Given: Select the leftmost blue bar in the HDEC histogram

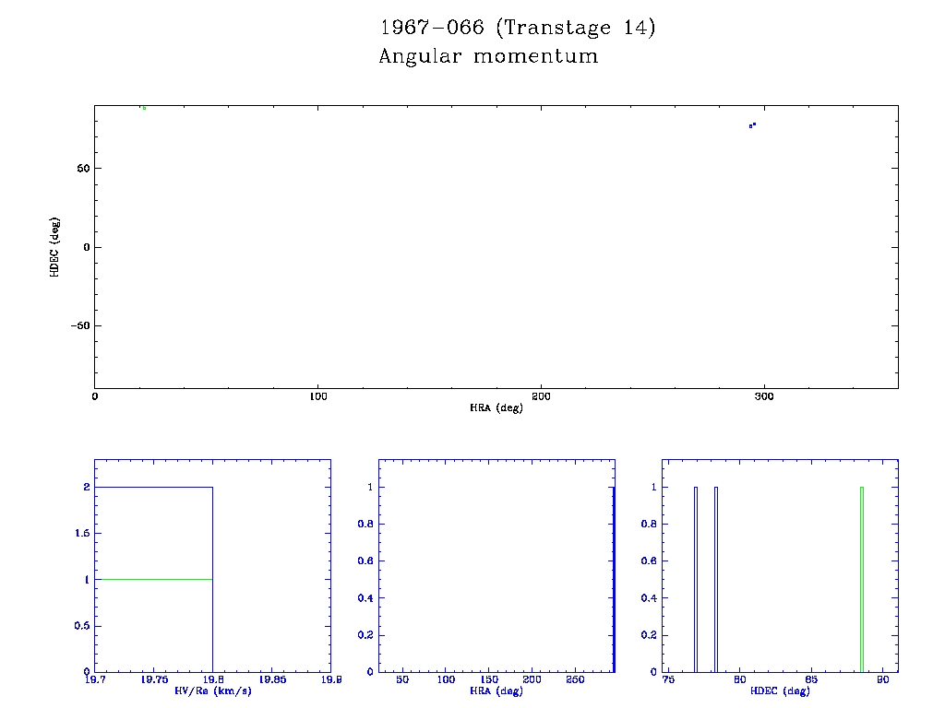Looking at the screenshot, I should [x=696, y=581].
